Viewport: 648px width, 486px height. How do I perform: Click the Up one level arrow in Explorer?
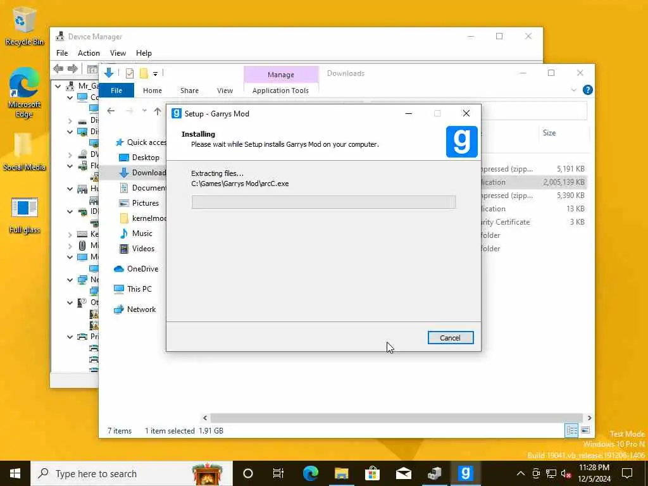pos(158,111)
